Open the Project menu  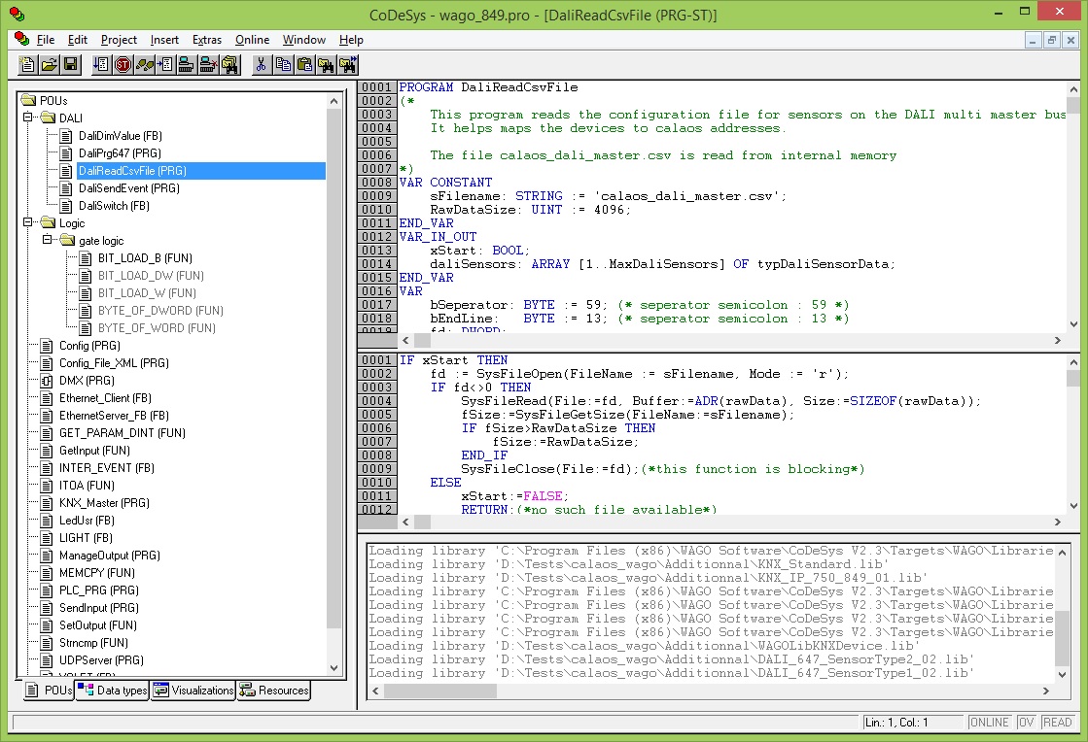(119, 40)
